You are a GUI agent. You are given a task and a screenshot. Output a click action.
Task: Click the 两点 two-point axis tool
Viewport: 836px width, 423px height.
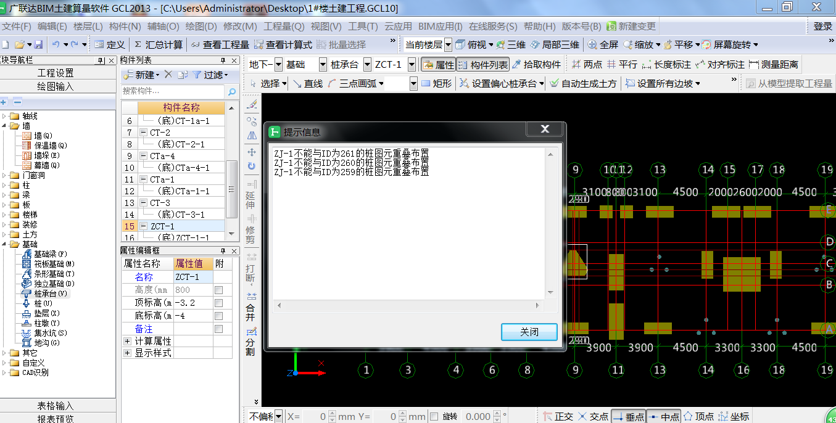point(587,65)
